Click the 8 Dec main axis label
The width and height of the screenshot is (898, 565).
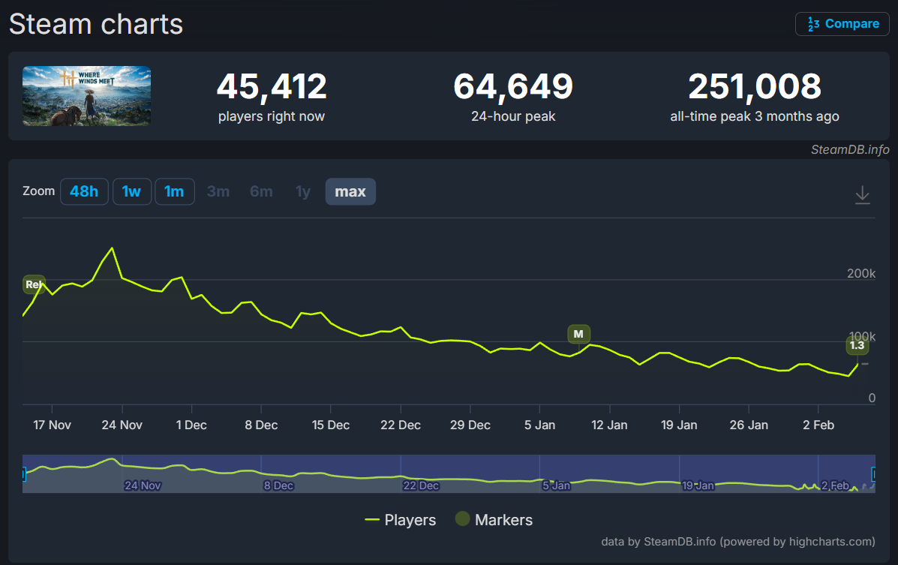261,425
